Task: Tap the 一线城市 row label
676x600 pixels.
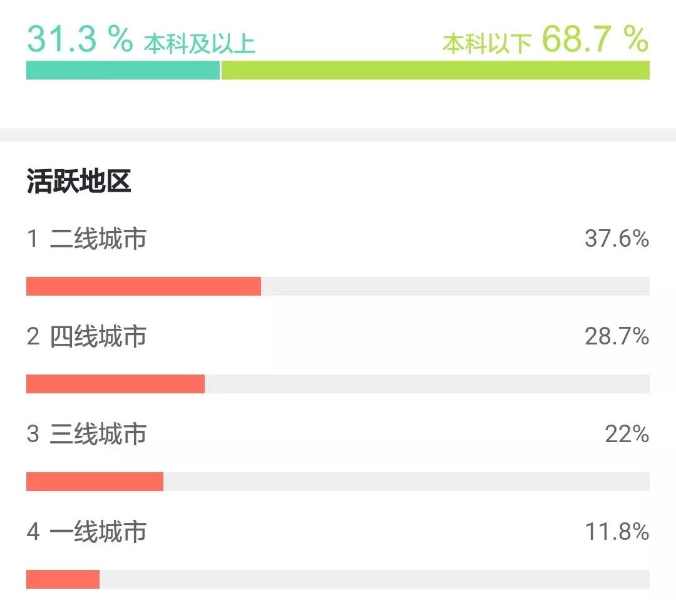Action: tap(98, 532)
